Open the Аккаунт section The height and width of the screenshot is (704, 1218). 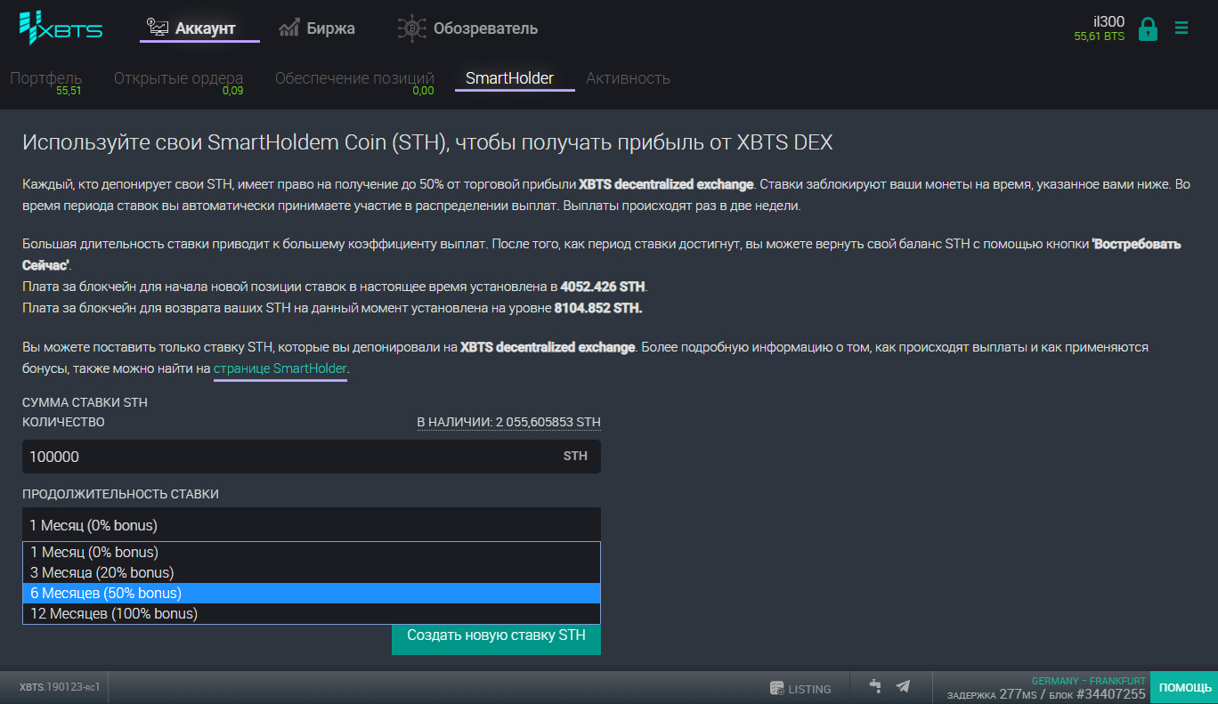pyautogui.click(x=199, y=28)
